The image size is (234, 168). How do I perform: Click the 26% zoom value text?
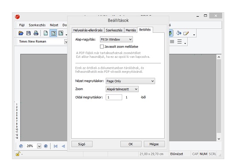(30, 146)
